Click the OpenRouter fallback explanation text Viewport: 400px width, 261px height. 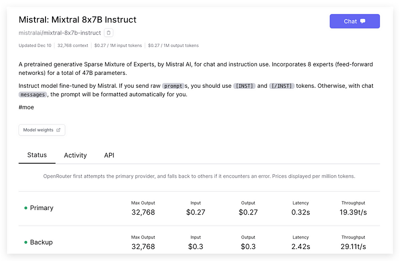pyautogui.click(x=199, y=176)
